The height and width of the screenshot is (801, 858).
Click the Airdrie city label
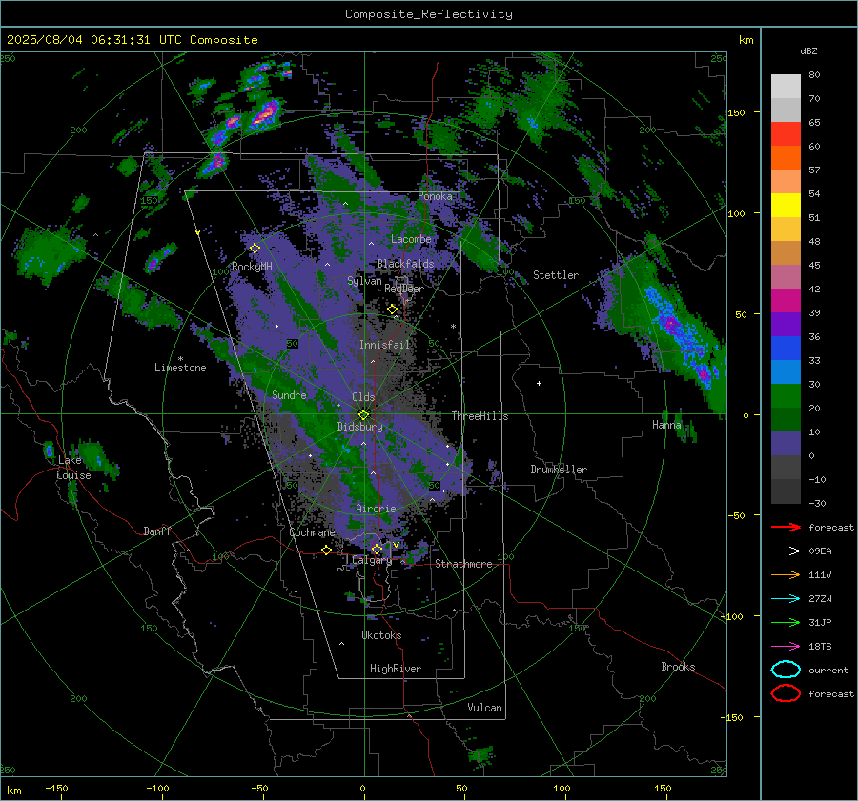pos(376,509)
